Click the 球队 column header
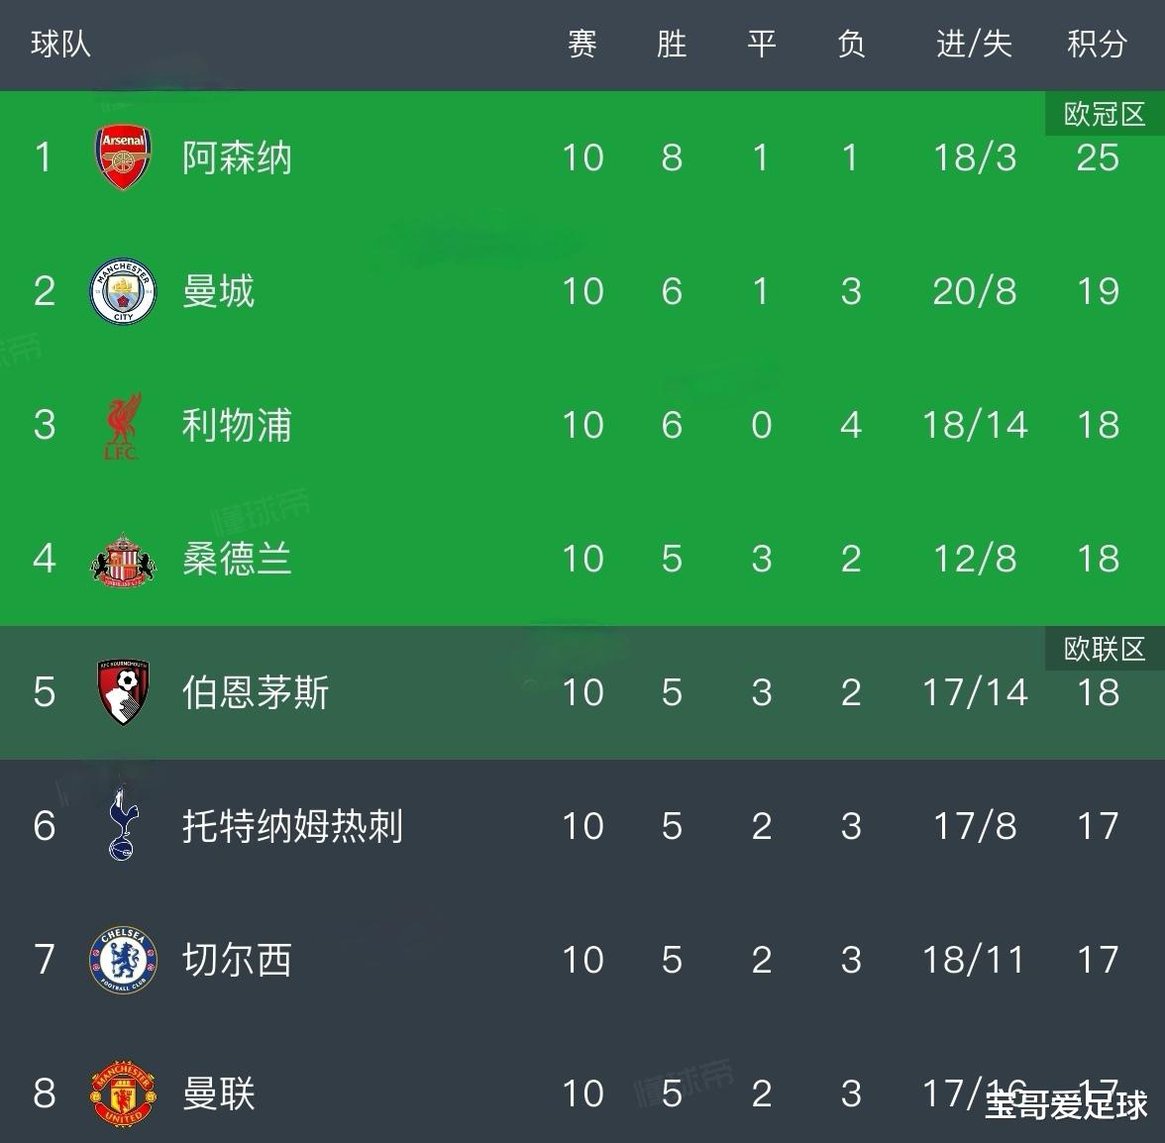The image size is (1165, 1143). (x=60, y=45)
